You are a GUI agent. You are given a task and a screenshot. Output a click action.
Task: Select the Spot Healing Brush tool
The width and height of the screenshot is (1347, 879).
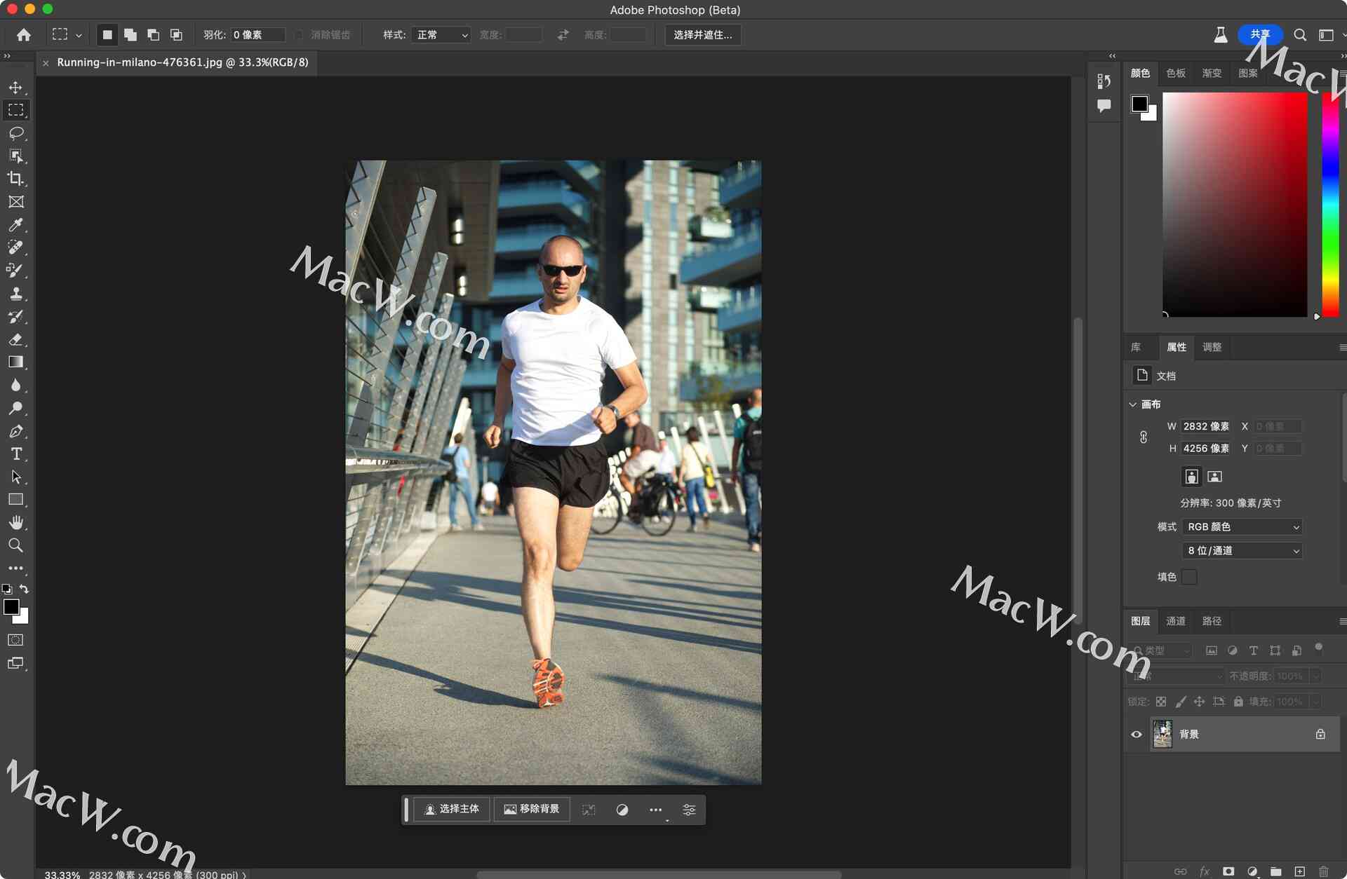point(15,247)
